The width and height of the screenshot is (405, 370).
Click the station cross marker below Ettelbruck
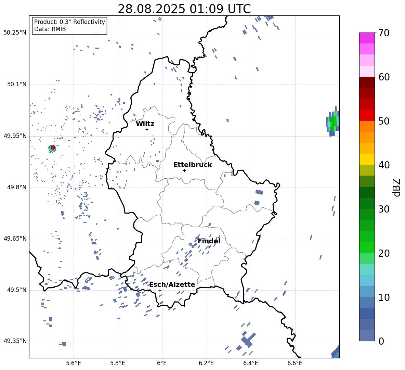point(184,170)
